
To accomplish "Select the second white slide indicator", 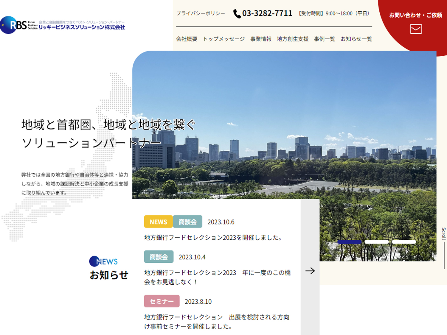I will click(377, 242).
